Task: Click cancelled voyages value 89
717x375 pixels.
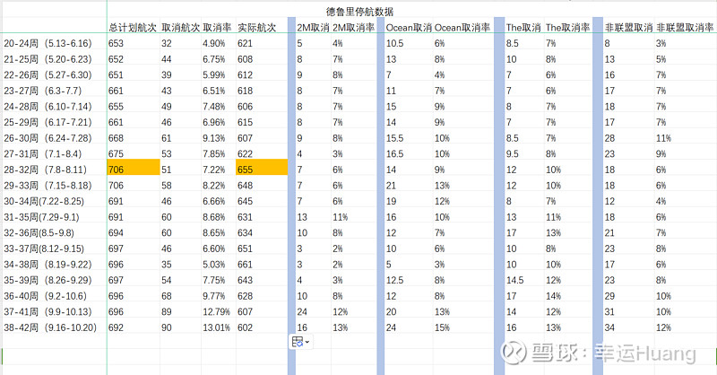Action: point(167,312)
